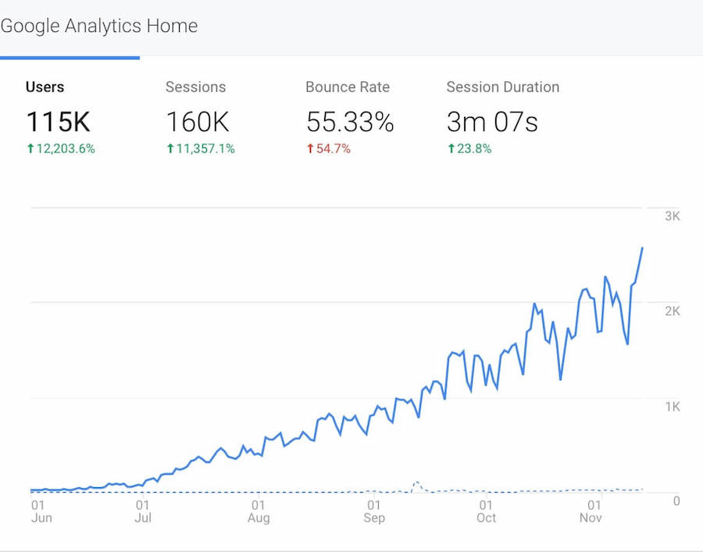Click the 55.33% bounce rate value
Viewport: 703px width, 552px height.
350,122
